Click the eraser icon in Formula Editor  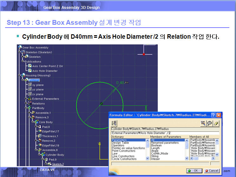[x=217, y=123]
